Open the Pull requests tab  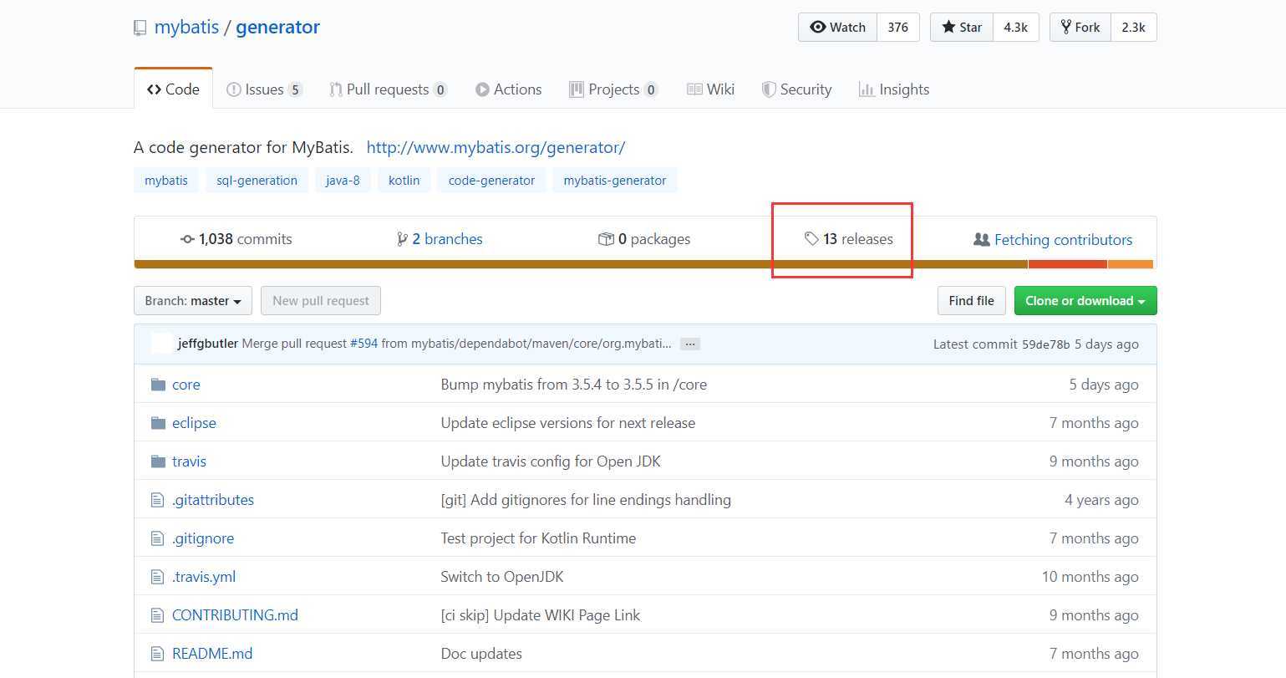click(x=389, y=89)
